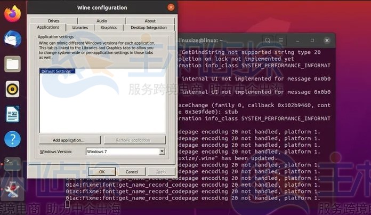
Task: Click terminal line with 'string type 20'
Action: (249, 52)
